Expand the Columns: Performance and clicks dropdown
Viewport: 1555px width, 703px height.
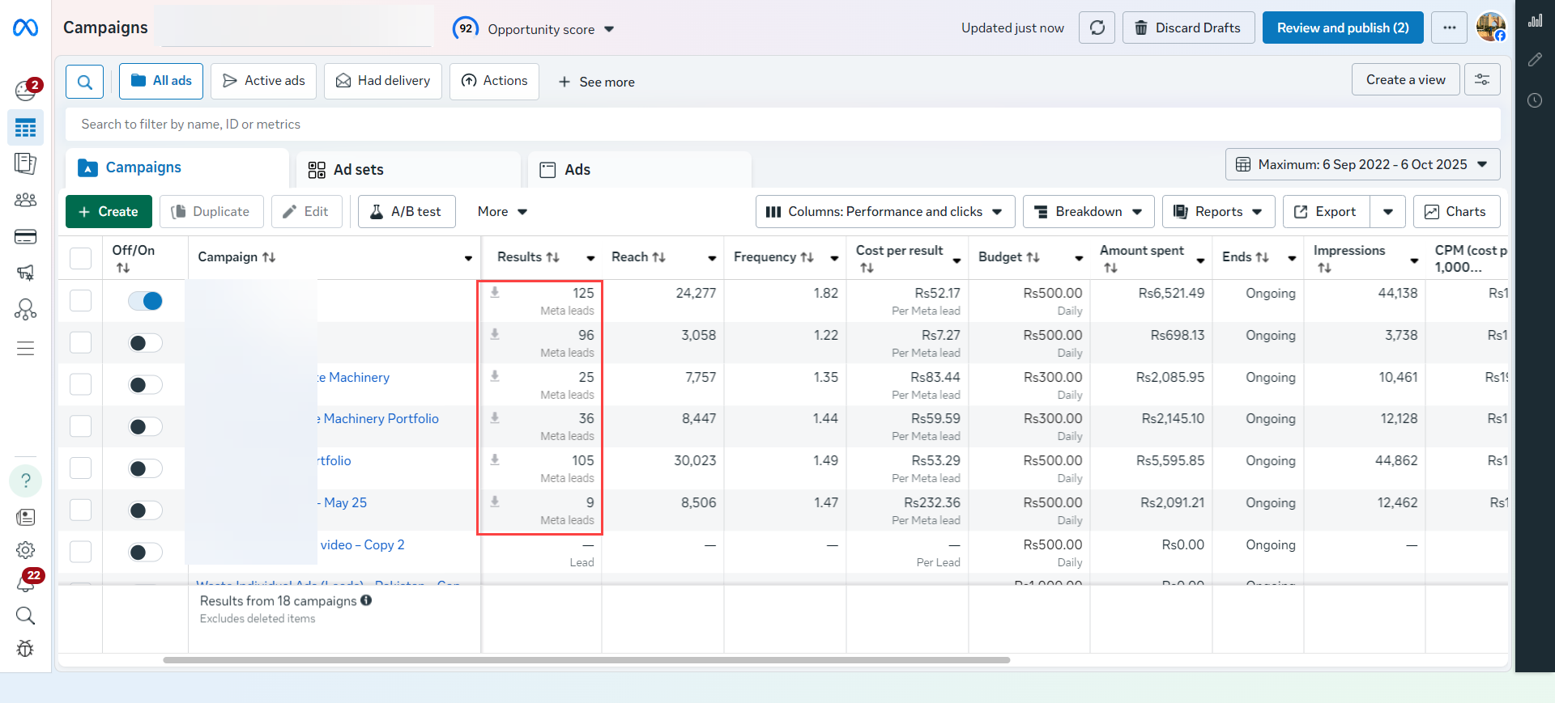(884, 212)
